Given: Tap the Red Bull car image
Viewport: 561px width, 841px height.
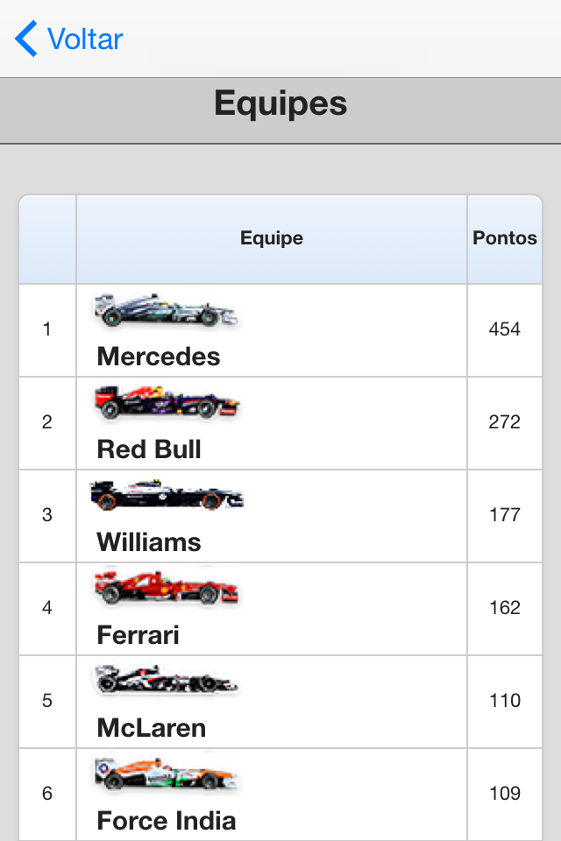Looking at the screenshot, I should pyautogui.click(x=167, y=402).
